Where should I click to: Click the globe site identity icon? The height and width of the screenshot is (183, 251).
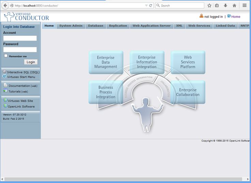pyautogui.click(x=12, y=5)
